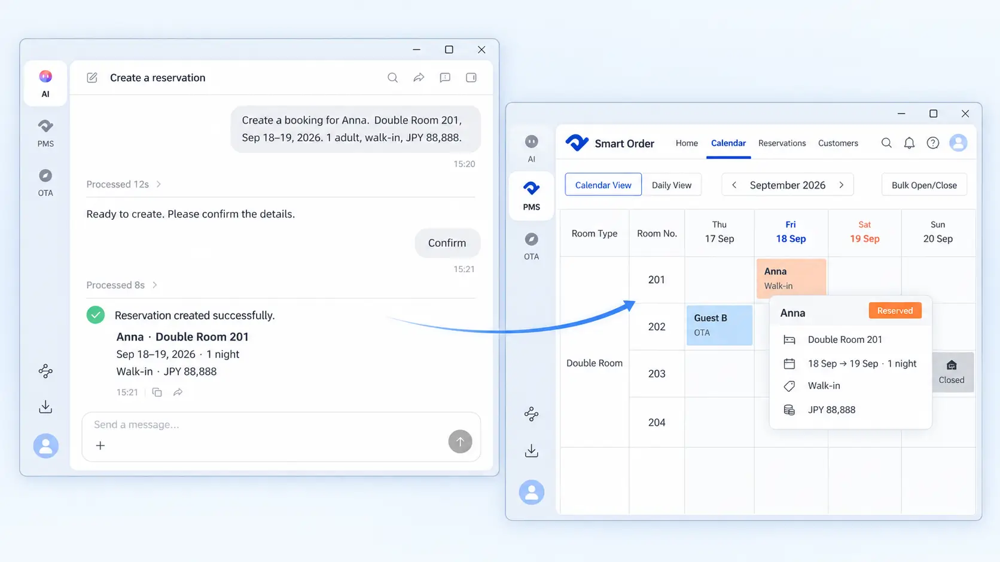Go to Home tab in Smart Order

click(687, 143)
